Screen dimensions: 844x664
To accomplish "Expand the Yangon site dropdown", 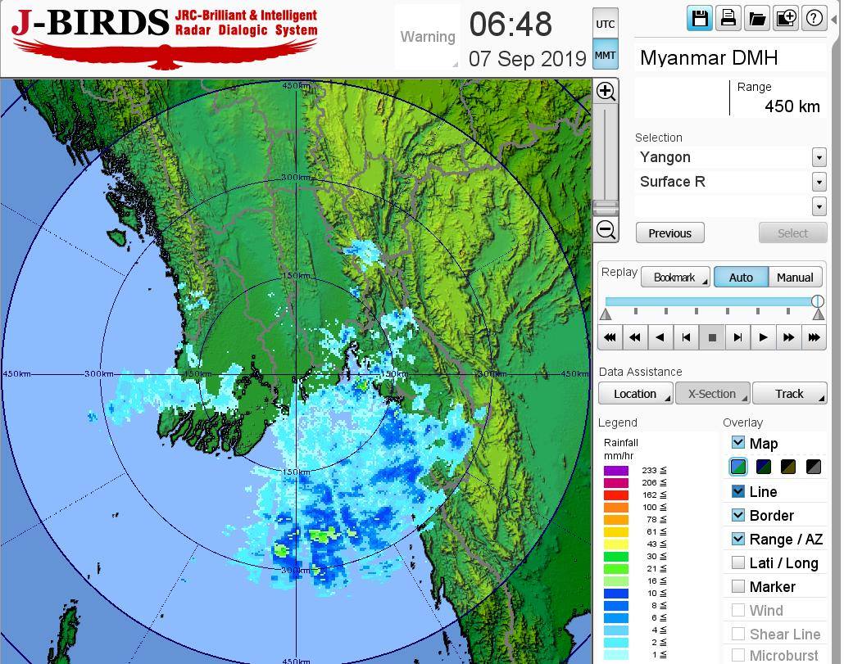I will point(819,157).
